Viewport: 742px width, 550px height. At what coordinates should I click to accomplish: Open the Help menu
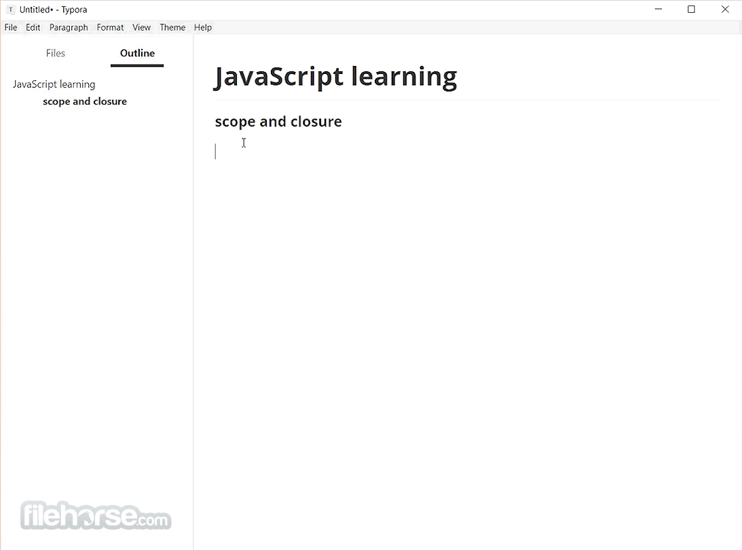tap(203, 27)
